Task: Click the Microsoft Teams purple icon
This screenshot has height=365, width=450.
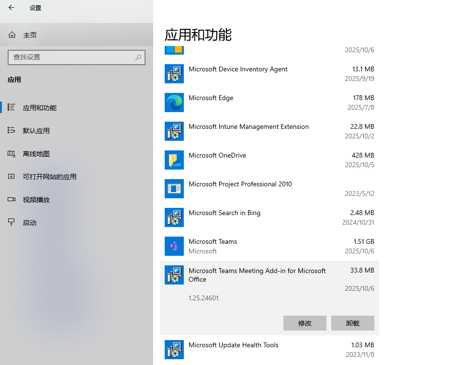Action: tap(174, 246)
